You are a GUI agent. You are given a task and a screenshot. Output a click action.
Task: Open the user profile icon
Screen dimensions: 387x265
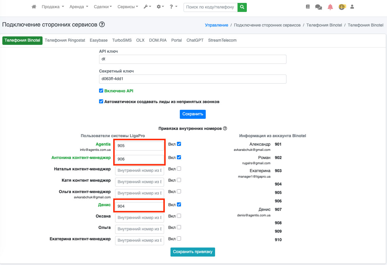pos(352,7)
